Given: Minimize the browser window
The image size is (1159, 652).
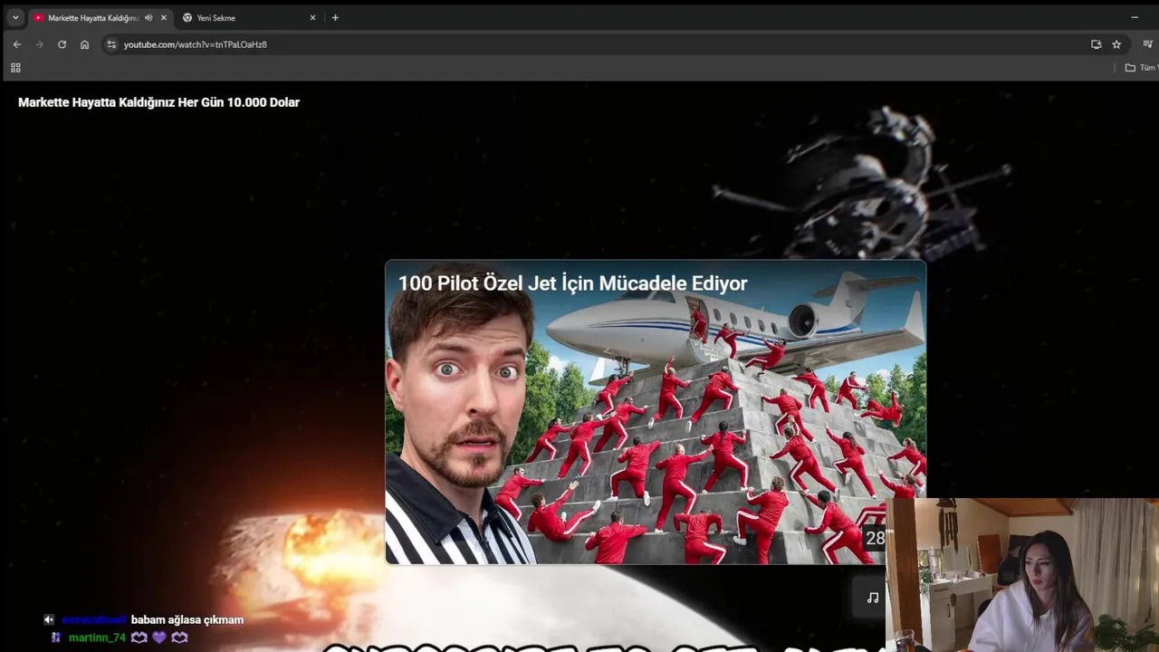Looking at the screenshot, I should pyautogui.click(x=1135, y=17).
